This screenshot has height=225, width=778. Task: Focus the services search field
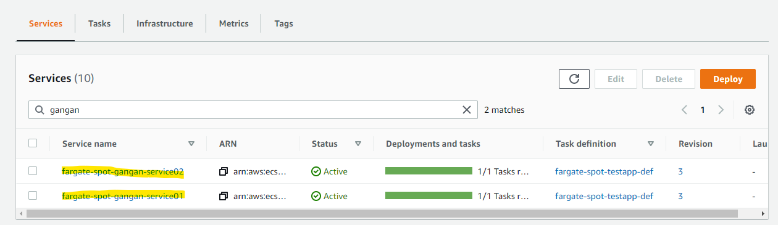click(253, 110)
